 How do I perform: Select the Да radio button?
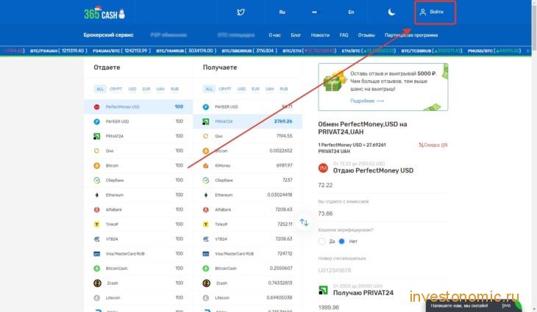321,242
